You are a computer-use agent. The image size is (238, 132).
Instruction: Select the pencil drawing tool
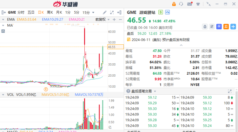pos(105,12)
